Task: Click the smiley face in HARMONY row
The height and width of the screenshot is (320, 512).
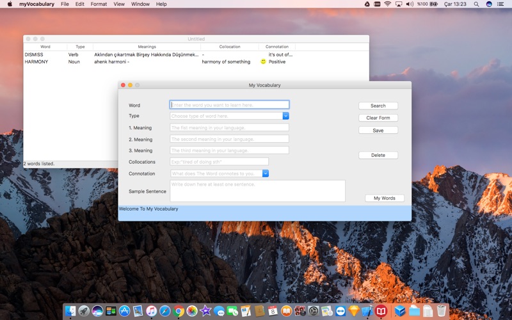Action: tap(263, 61)
